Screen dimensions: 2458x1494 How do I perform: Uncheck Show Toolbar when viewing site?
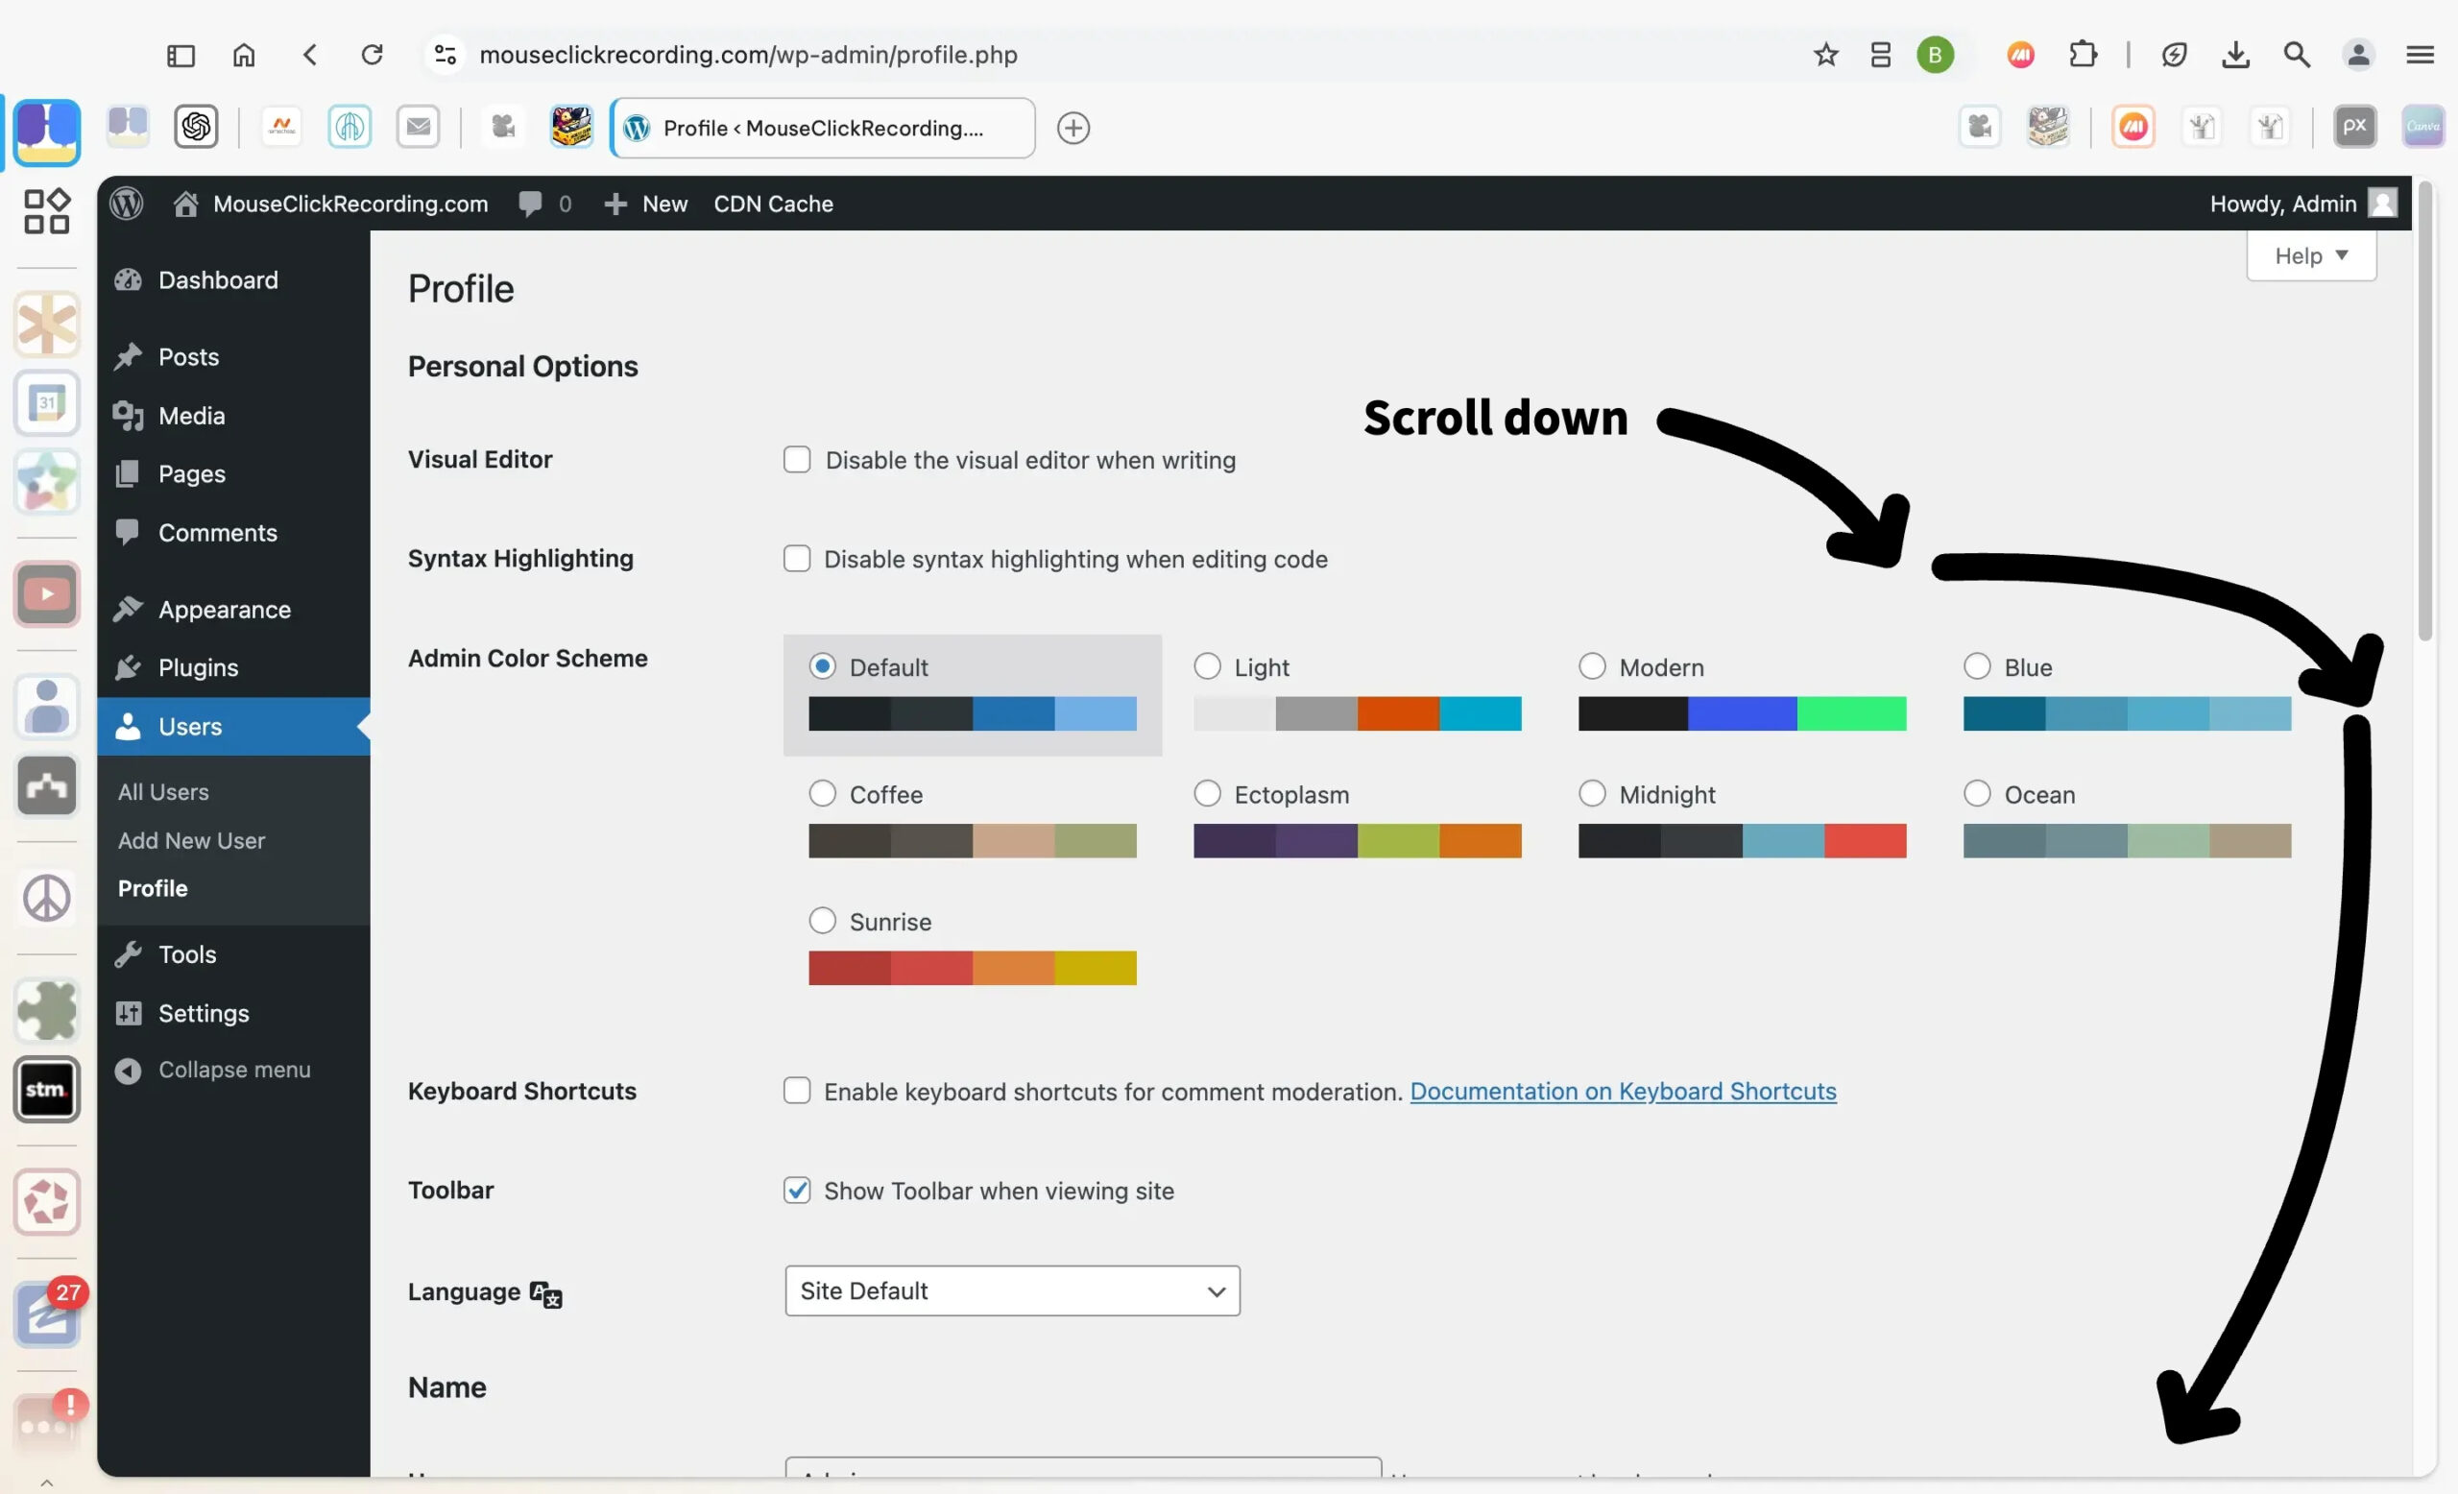pyautogui.click(x=796, y=1190)
